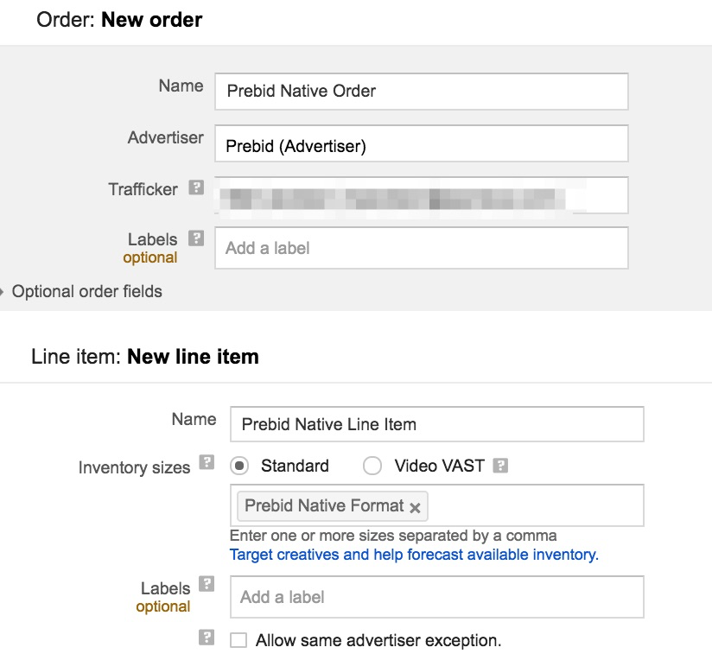712x660 pixels.
Task: Select the Standard inventory size radio button
Action: 238,466
